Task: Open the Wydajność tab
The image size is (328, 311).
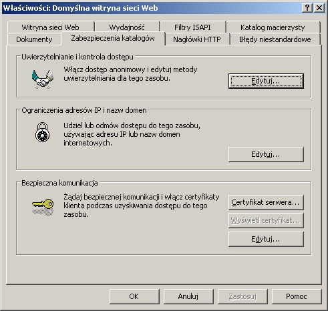Action: coord(127,27)
